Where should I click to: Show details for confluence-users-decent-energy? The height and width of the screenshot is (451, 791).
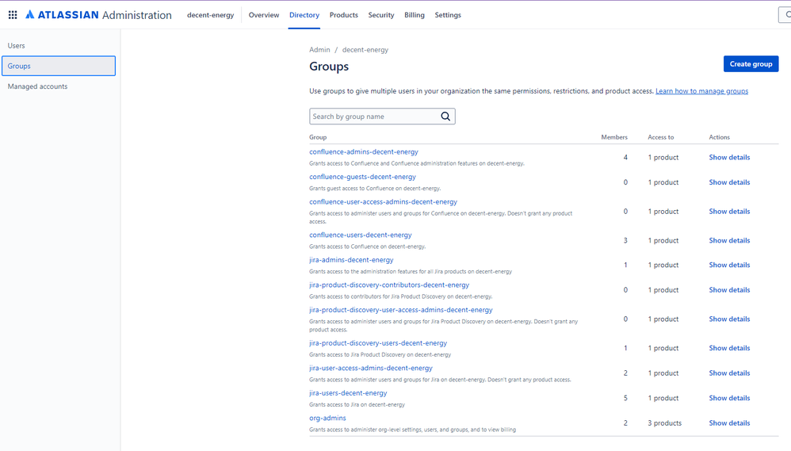click(x=729, y=241)
